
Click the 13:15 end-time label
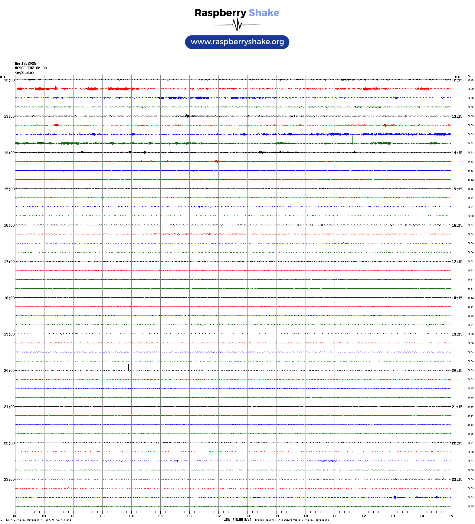click(x=457, y=116)
